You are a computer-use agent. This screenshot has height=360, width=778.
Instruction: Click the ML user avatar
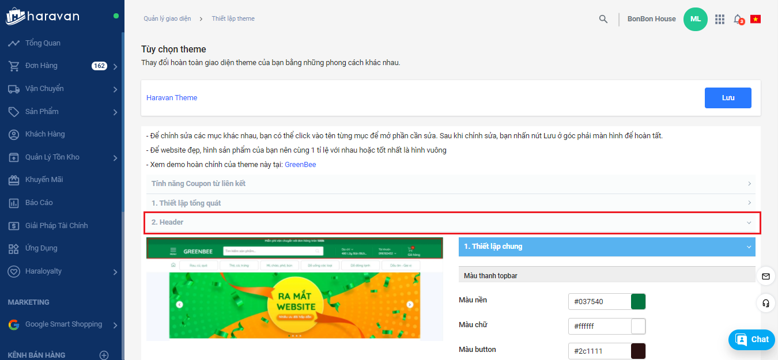click(x=696, y=19)
